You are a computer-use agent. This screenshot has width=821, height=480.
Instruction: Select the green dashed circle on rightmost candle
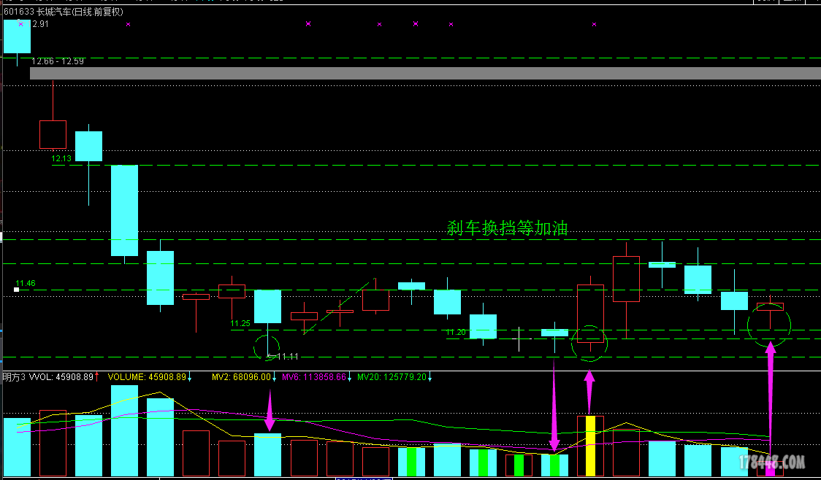click(x=769, y=325)
